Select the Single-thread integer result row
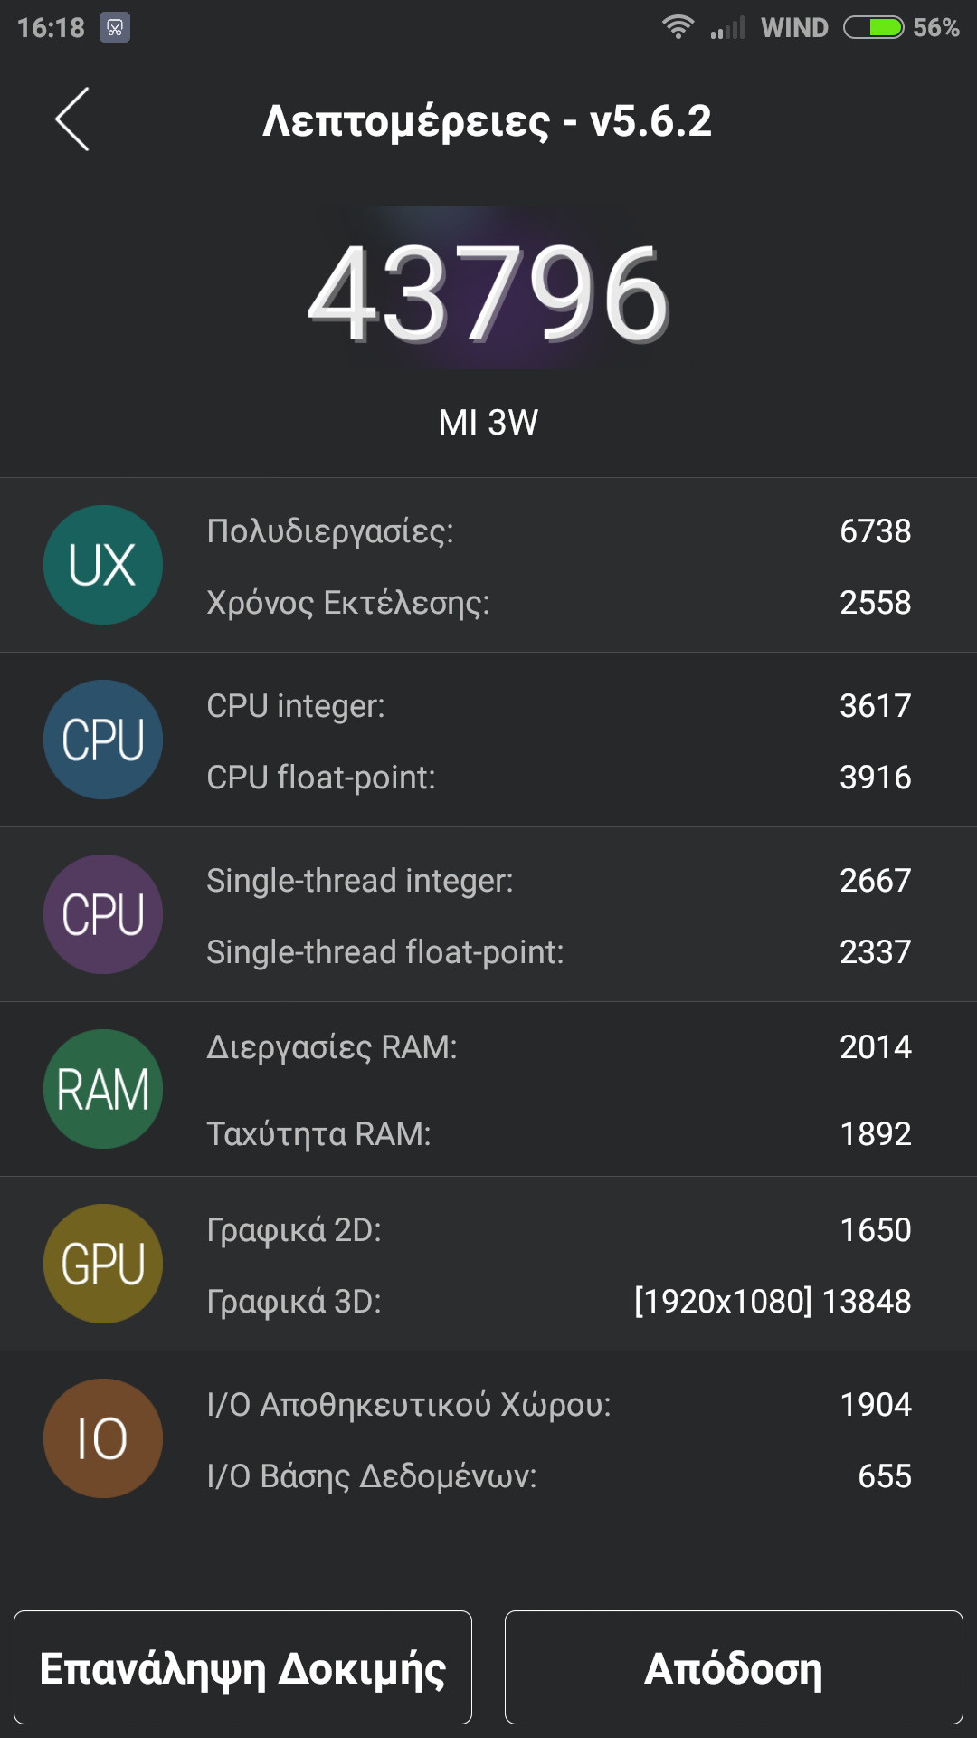Image resolution: width=977 pixels, height=1738 pixels. (x=558, y=881)
